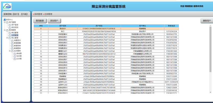Open the 数据查看 menu item
The width and height of the screenshot is (213, 103).
(17, 43)
